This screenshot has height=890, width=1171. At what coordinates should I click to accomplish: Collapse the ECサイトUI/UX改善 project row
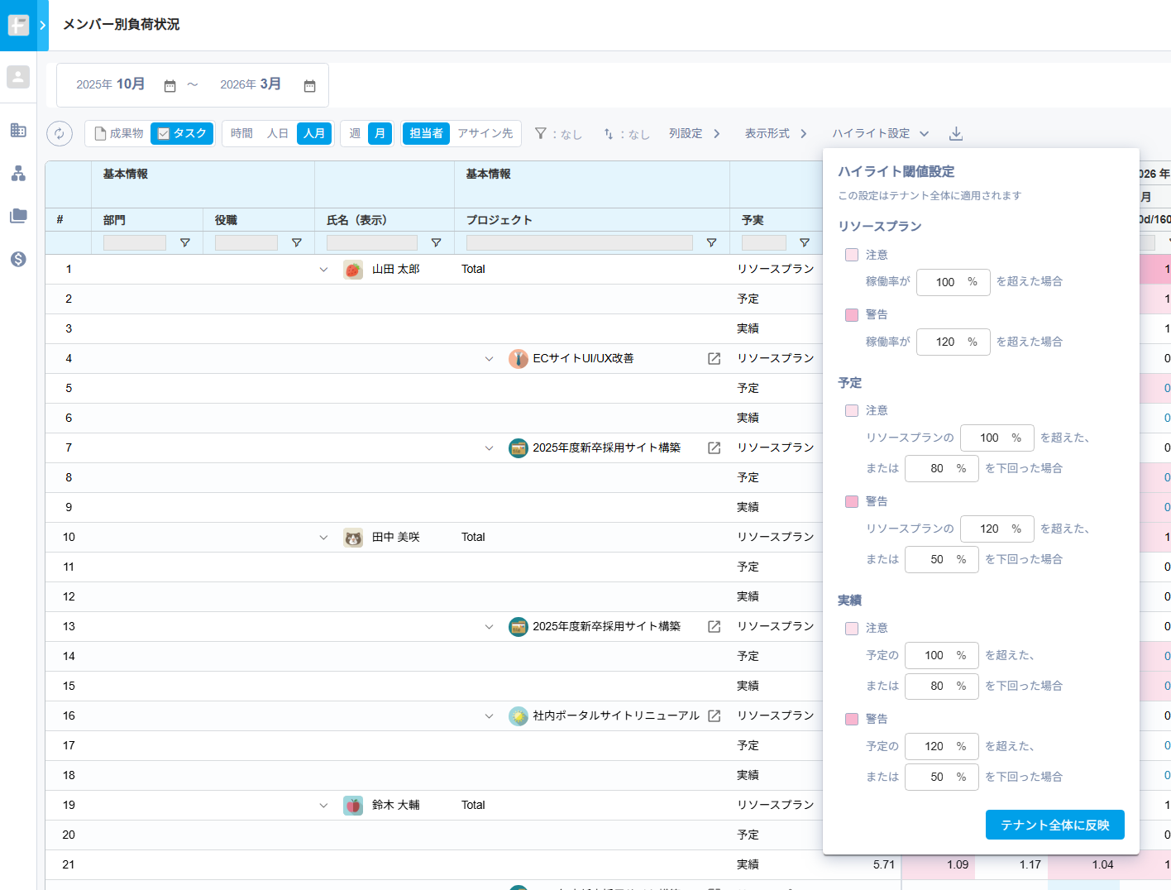pos(489,359)
